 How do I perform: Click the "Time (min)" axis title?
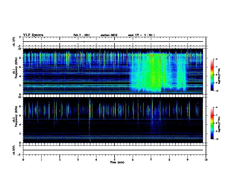[x=117, y=162]
